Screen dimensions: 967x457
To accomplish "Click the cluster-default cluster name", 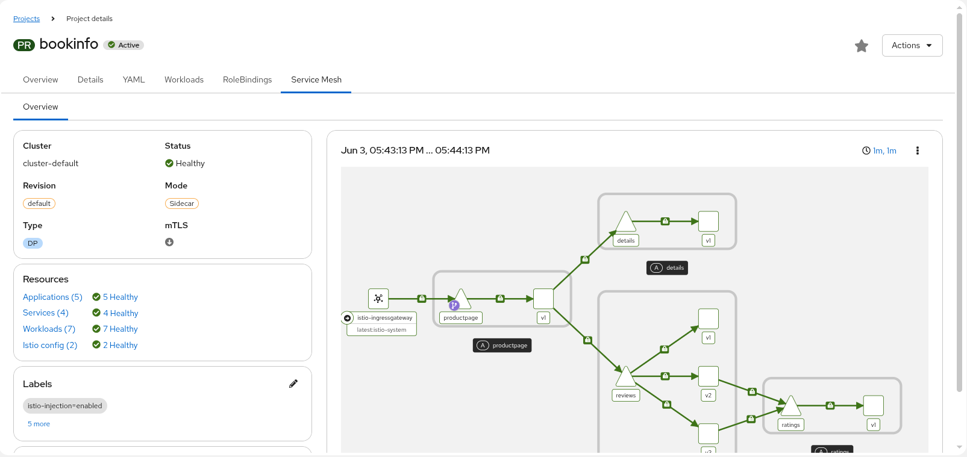I will [x=51, y=163].
